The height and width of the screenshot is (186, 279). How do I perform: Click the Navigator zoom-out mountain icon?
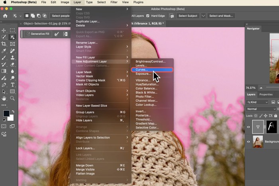[x=261, y=88]
